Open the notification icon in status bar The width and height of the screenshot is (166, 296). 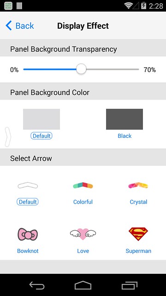pos(8,6)
